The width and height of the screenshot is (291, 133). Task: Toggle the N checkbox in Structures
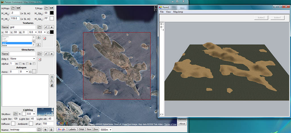click(x=28, y=64)
